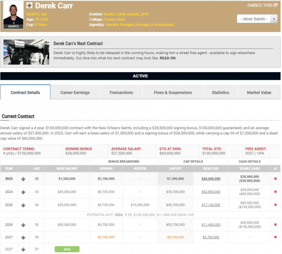Click the scissors icon in table header
Screen dimensions: 282x254
coord(275,168)
